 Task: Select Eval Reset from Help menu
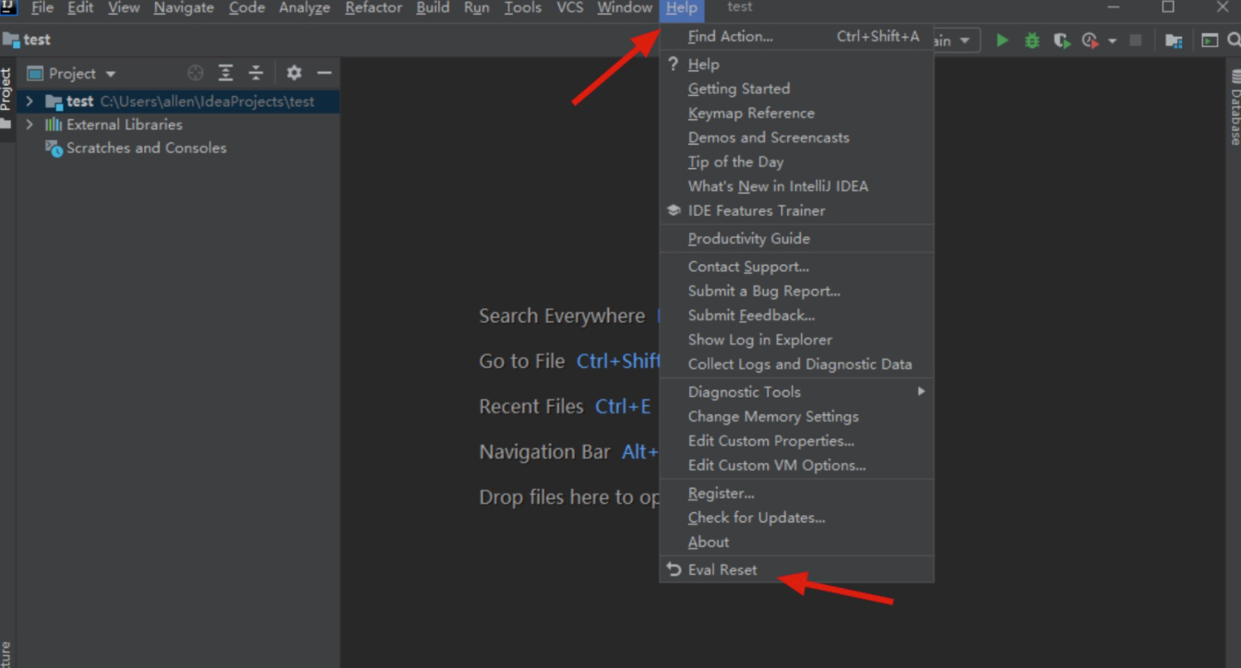click(722, 570)
